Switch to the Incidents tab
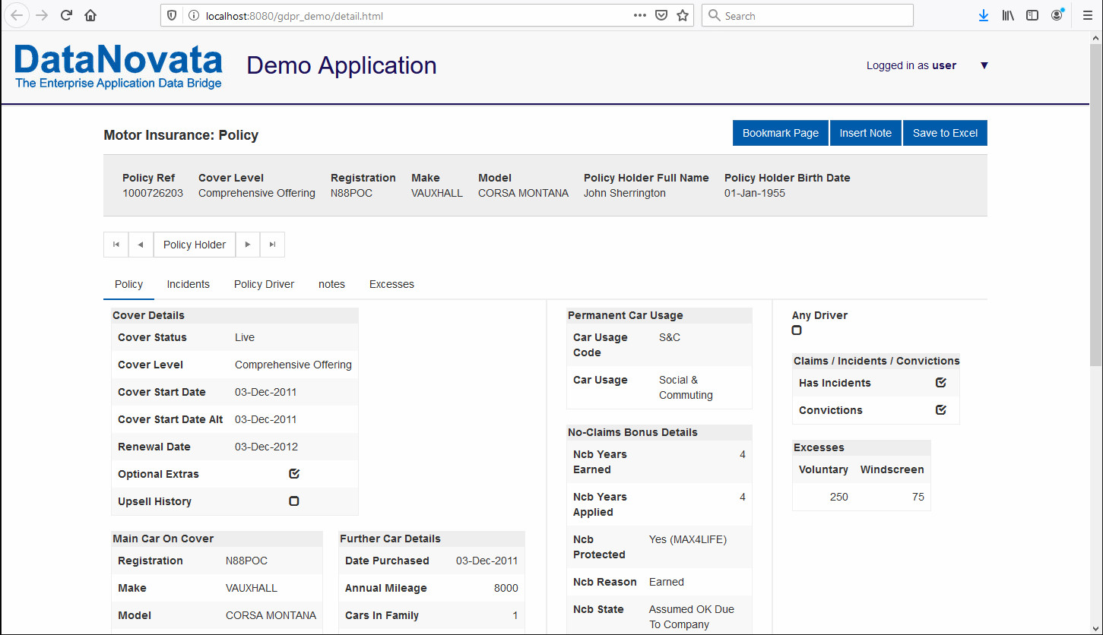Image resolution: width=1103 pixels, height=635 pixels. click(x=188, y=284)
